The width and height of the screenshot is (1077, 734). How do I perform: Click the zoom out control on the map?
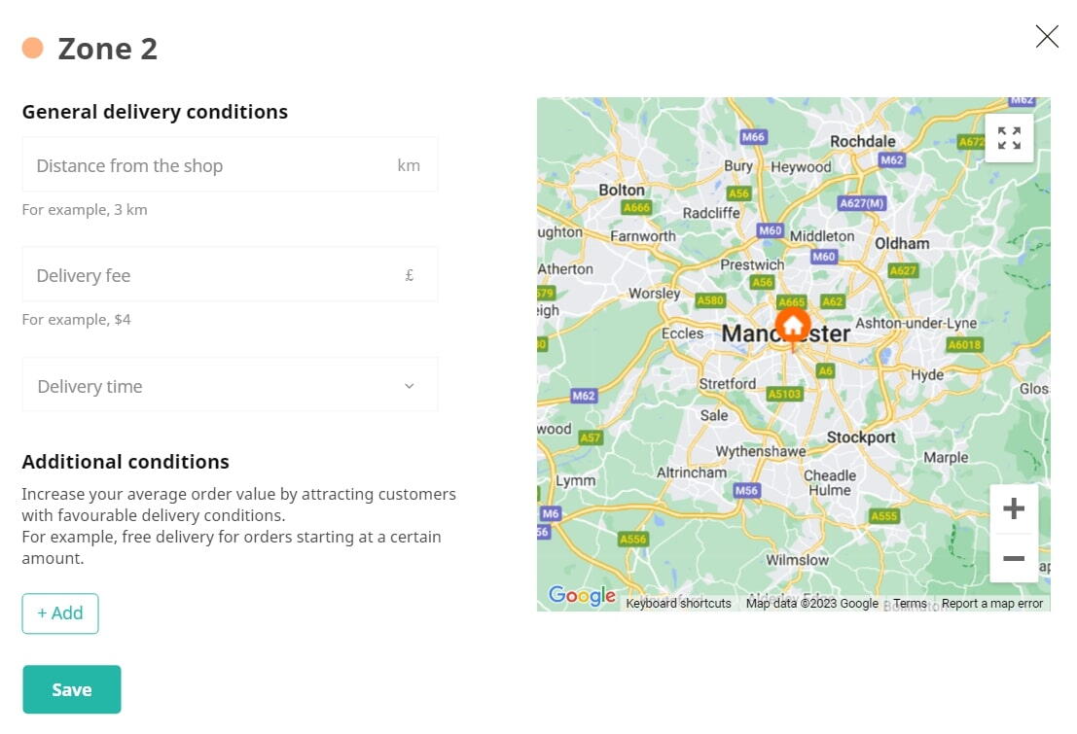click(1013, 558)
